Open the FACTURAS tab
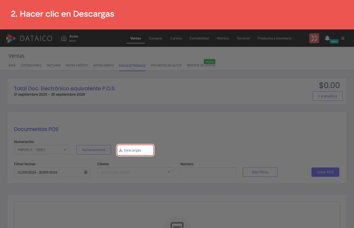Screen dimensions: 354x228 coord(53,65)
